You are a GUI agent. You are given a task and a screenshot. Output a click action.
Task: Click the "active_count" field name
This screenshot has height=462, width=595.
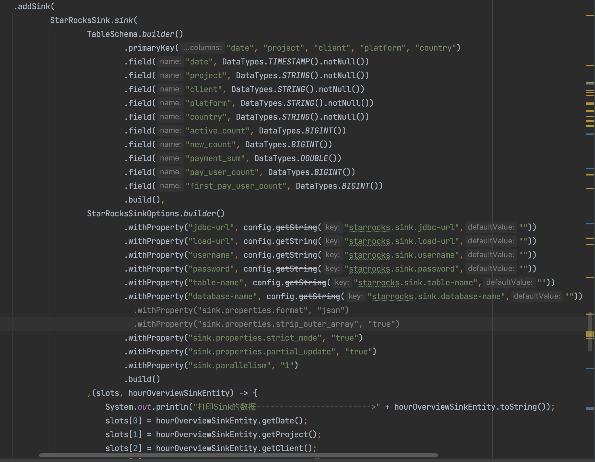coord(217,131)
